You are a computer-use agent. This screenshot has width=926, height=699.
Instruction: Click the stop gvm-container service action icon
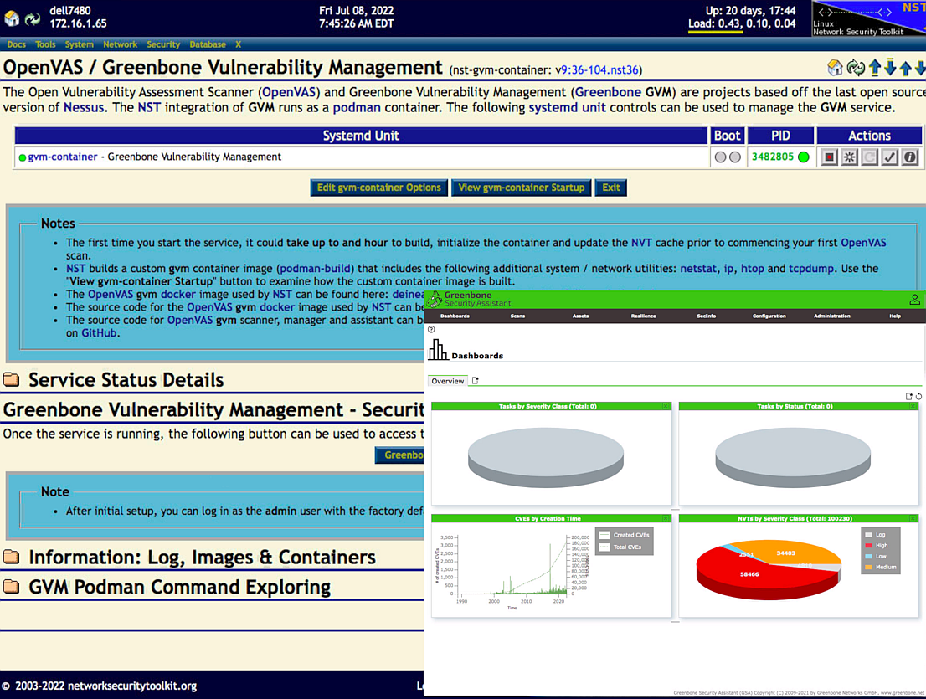click(x=829, y=157)
